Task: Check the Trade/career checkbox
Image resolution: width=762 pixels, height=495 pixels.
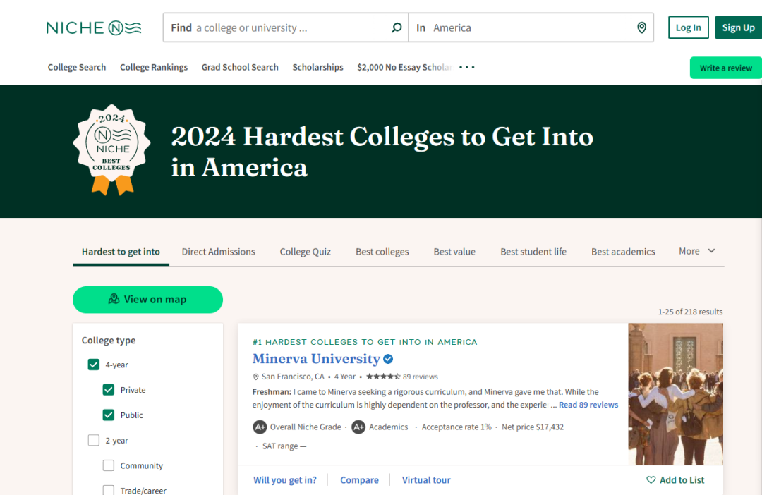Action: pos(109,489)
